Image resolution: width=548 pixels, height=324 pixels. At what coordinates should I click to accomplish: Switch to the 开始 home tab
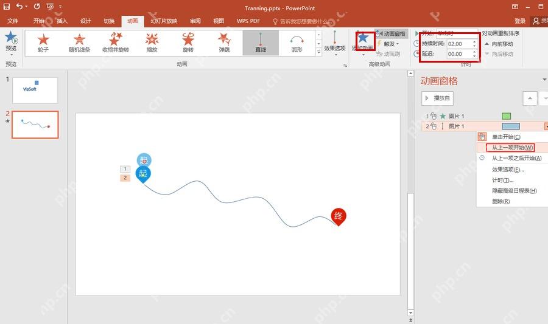coord(39,21)
